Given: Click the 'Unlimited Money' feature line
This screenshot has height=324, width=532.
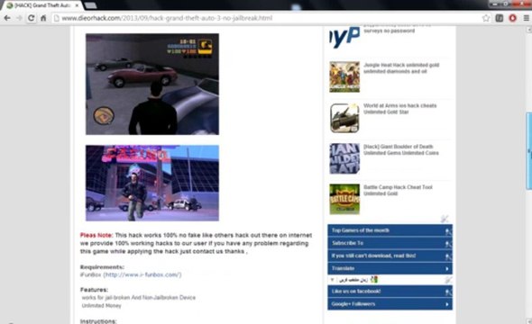Looking at the screenshot, I should point(102,306).
